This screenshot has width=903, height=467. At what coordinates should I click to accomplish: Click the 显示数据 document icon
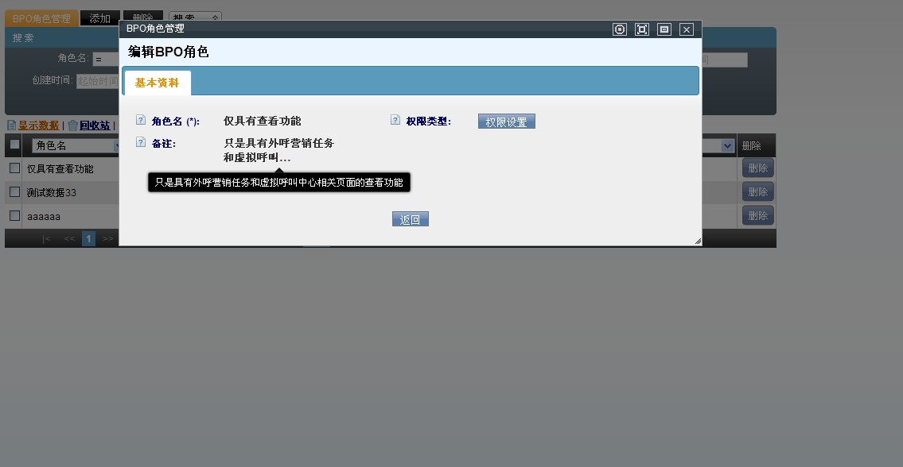11,125
